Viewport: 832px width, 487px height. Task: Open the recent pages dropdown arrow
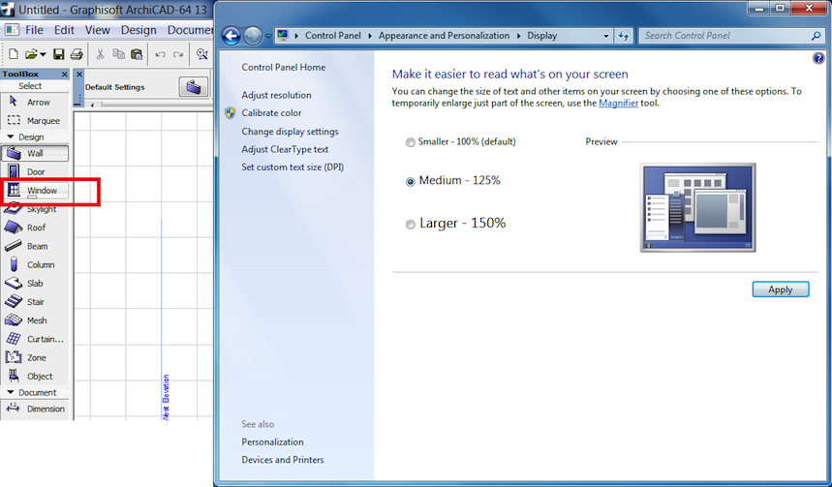pos(268,37)
